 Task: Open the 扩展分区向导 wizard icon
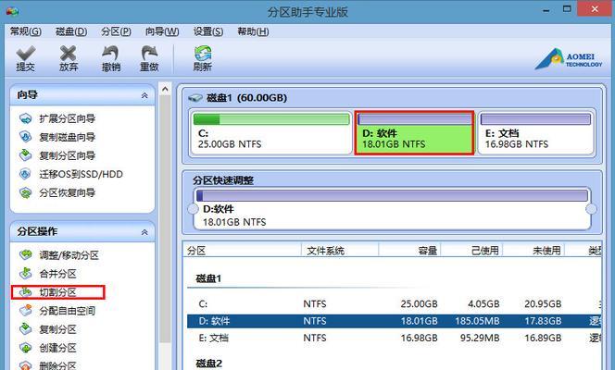pos(26,118)
